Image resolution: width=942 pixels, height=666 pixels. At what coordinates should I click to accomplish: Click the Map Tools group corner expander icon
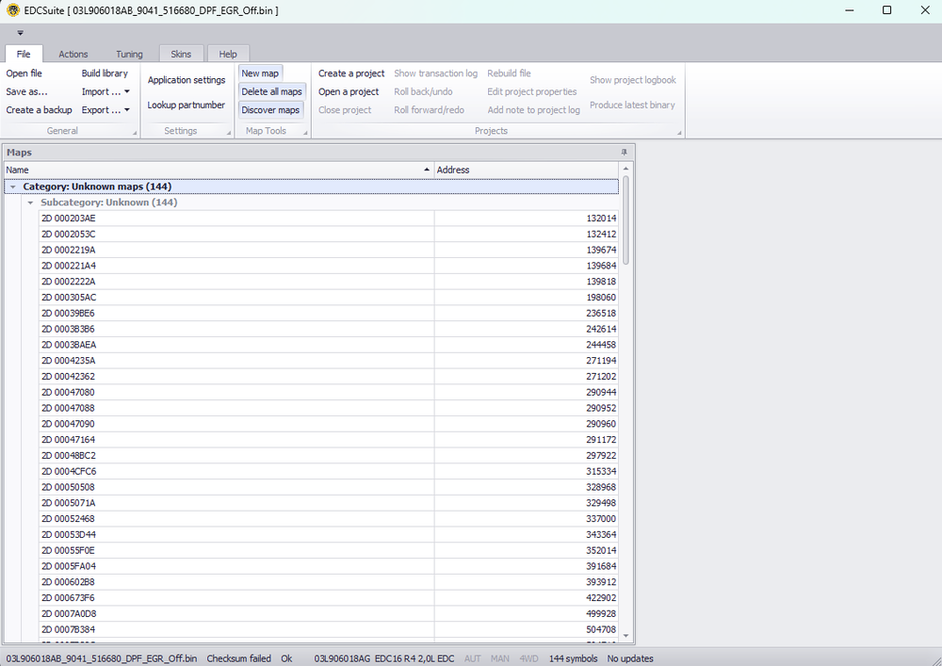click(304, 131)
